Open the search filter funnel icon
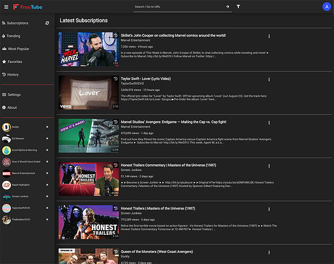The height and width of the screenshot is (264, 334). [x=238, y=7]
